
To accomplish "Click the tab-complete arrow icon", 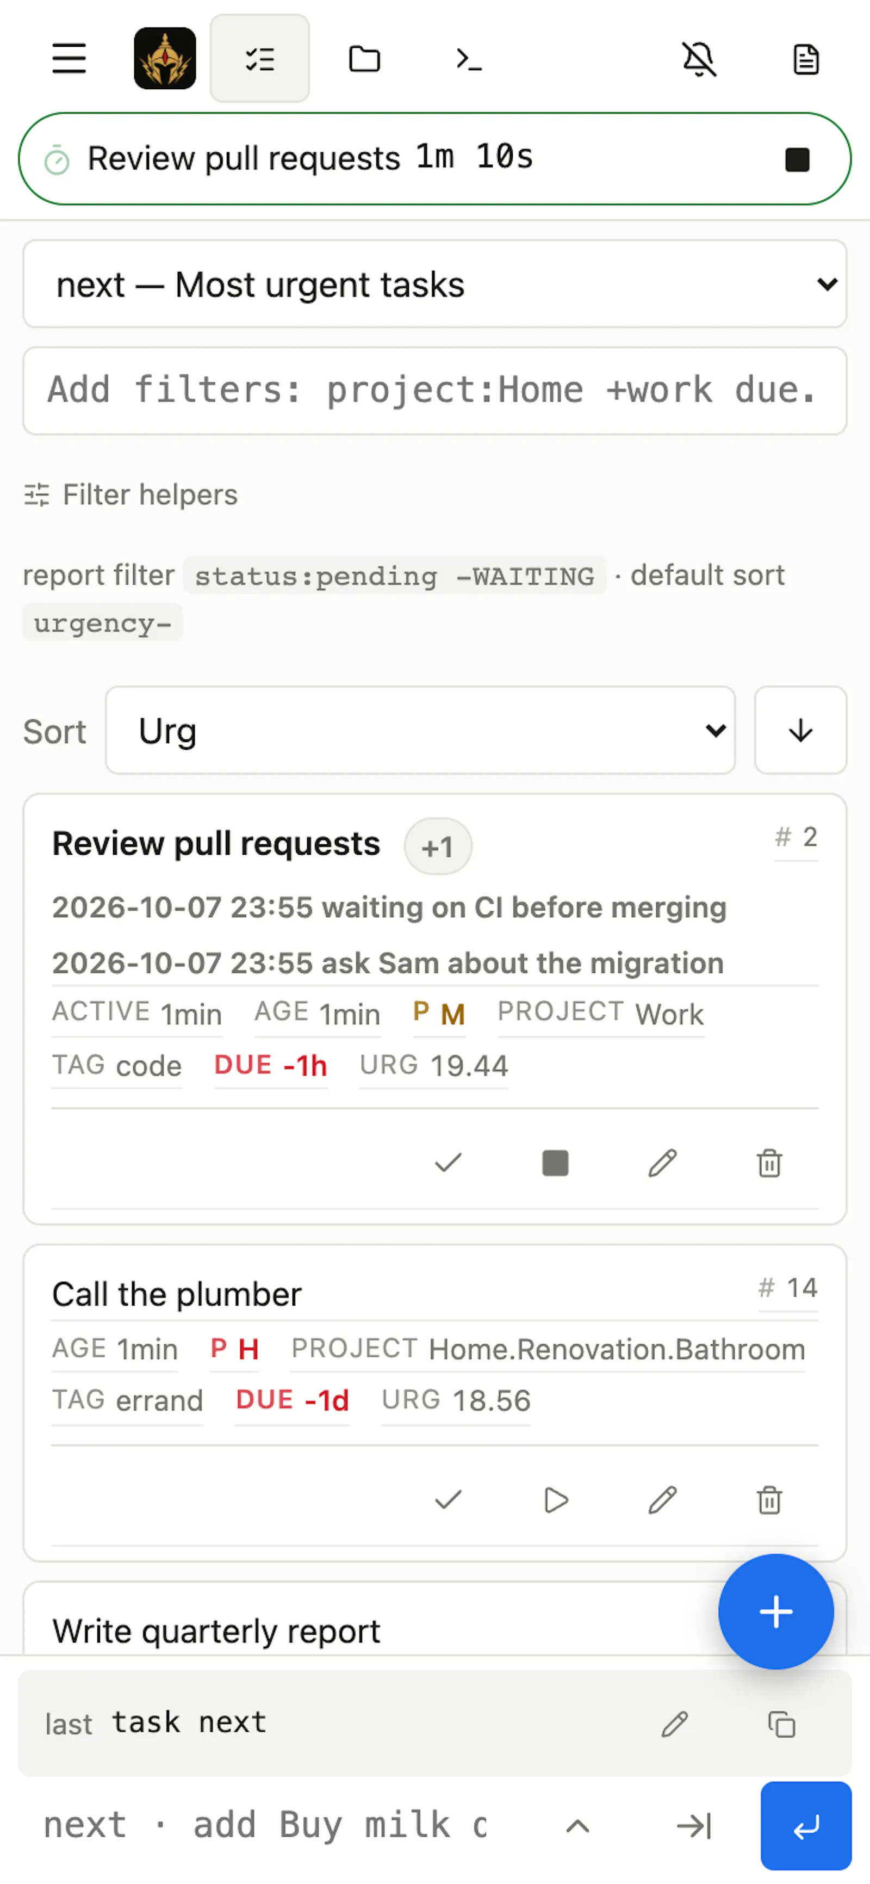I will click(694, 1826).
